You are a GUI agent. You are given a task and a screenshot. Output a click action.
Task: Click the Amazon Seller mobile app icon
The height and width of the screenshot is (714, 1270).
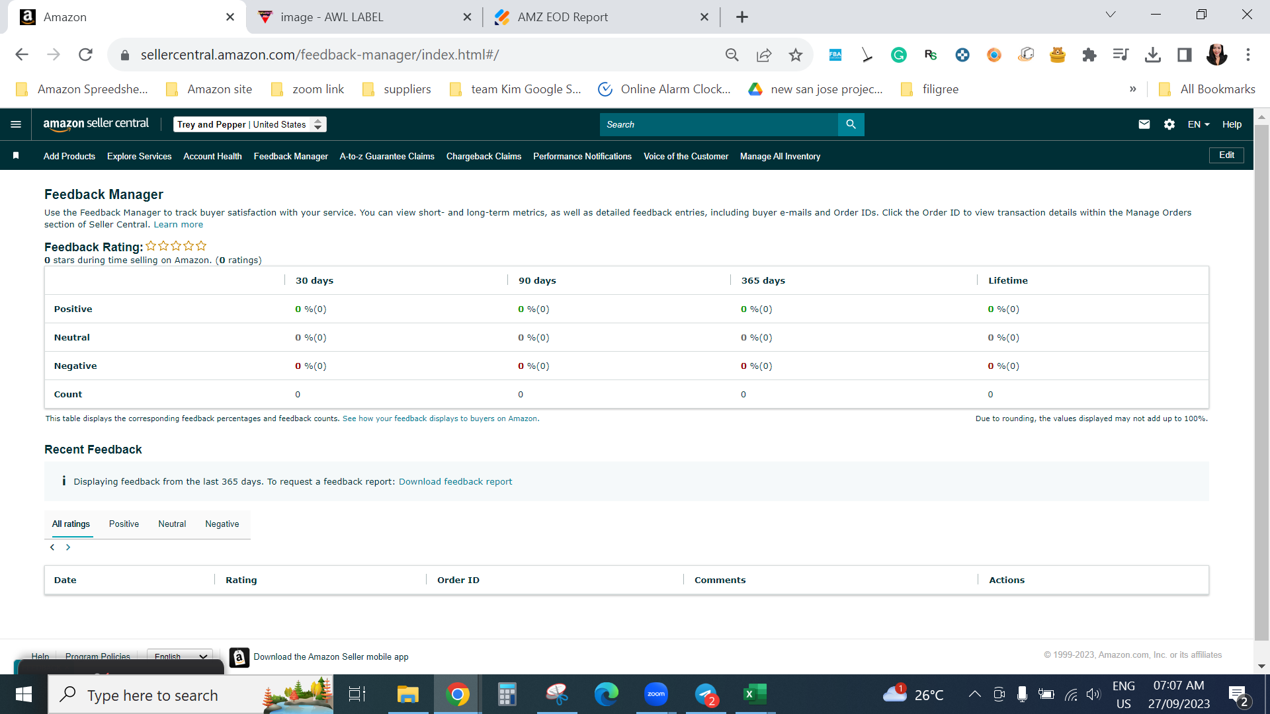239,657
